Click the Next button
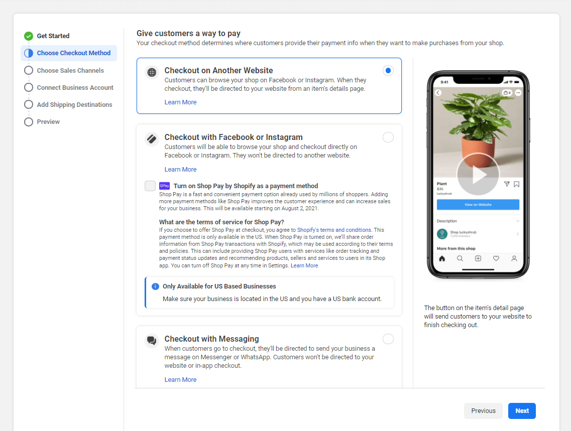The image size is (571, 431). (x=522, y=411)
